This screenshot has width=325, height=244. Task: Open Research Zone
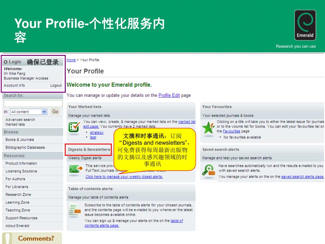18,194
